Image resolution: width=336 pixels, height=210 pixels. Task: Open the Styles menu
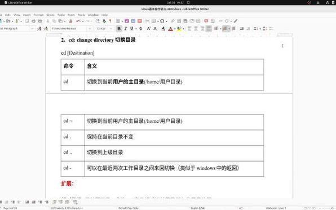tap(50, 15)
